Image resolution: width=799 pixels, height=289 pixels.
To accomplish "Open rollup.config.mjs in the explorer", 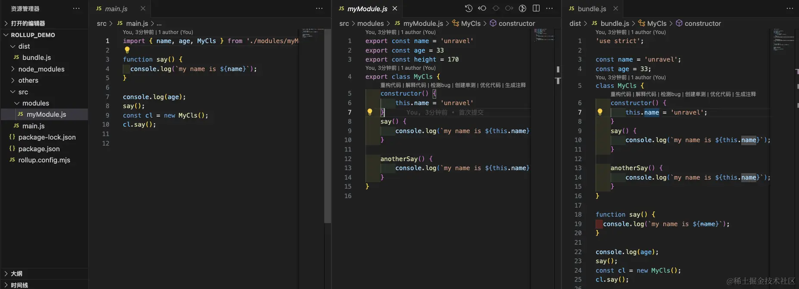I will tap(44, 160).
